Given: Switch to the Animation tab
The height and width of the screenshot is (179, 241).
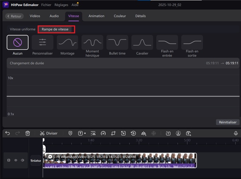Looking at the screenshot, I should click(96, 16).
